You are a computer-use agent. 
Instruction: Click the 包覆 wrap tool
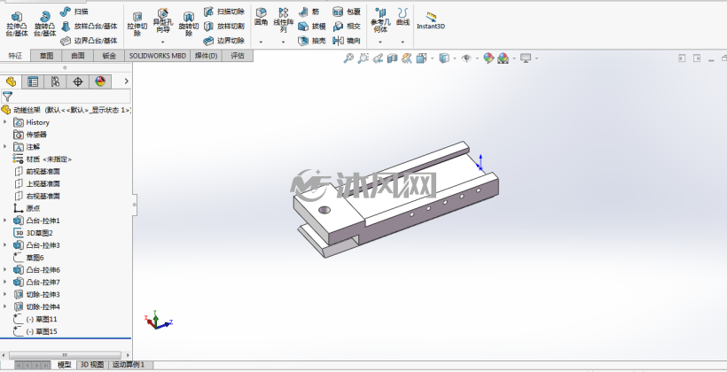pos(347,12)
